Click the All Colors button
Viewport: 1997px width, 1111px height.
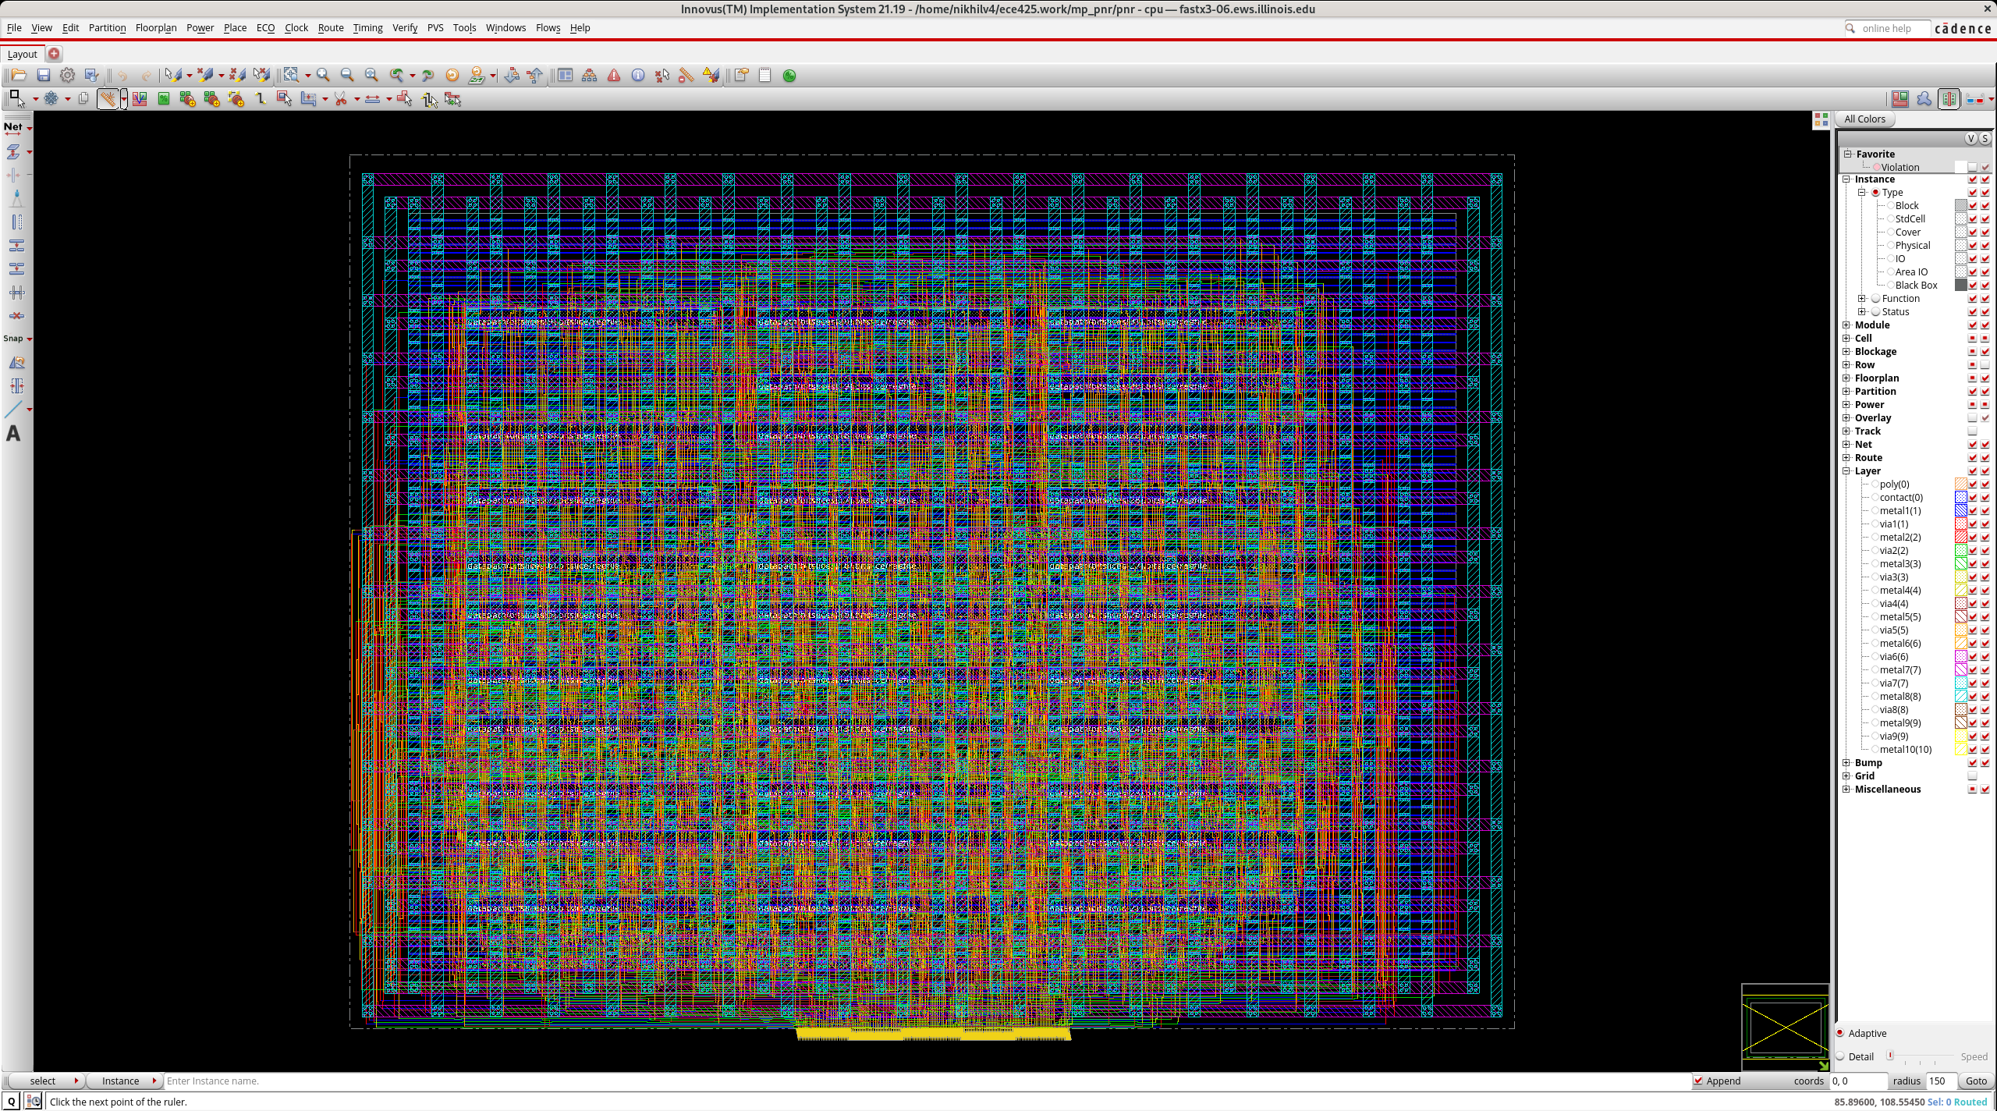pyautogui.click(x=1864, y=119)
